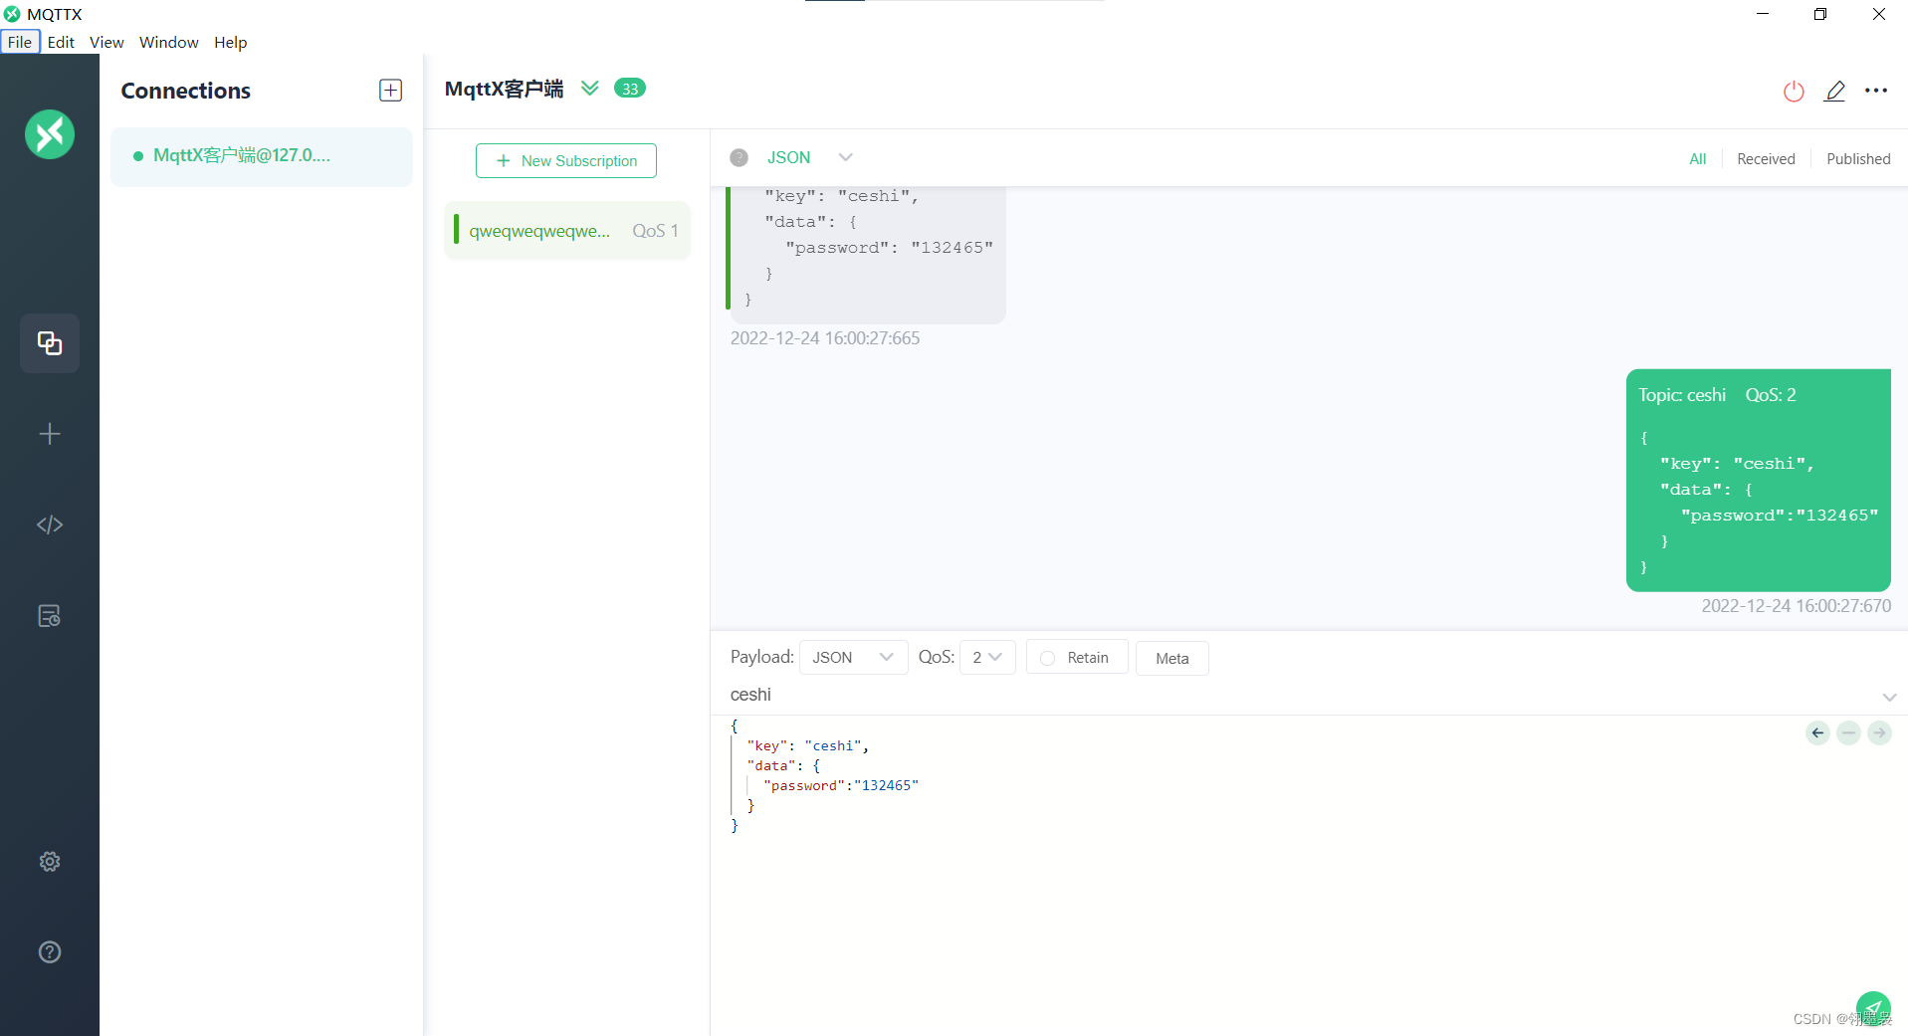Click the payload format help question icon

[x=739, y=157]
